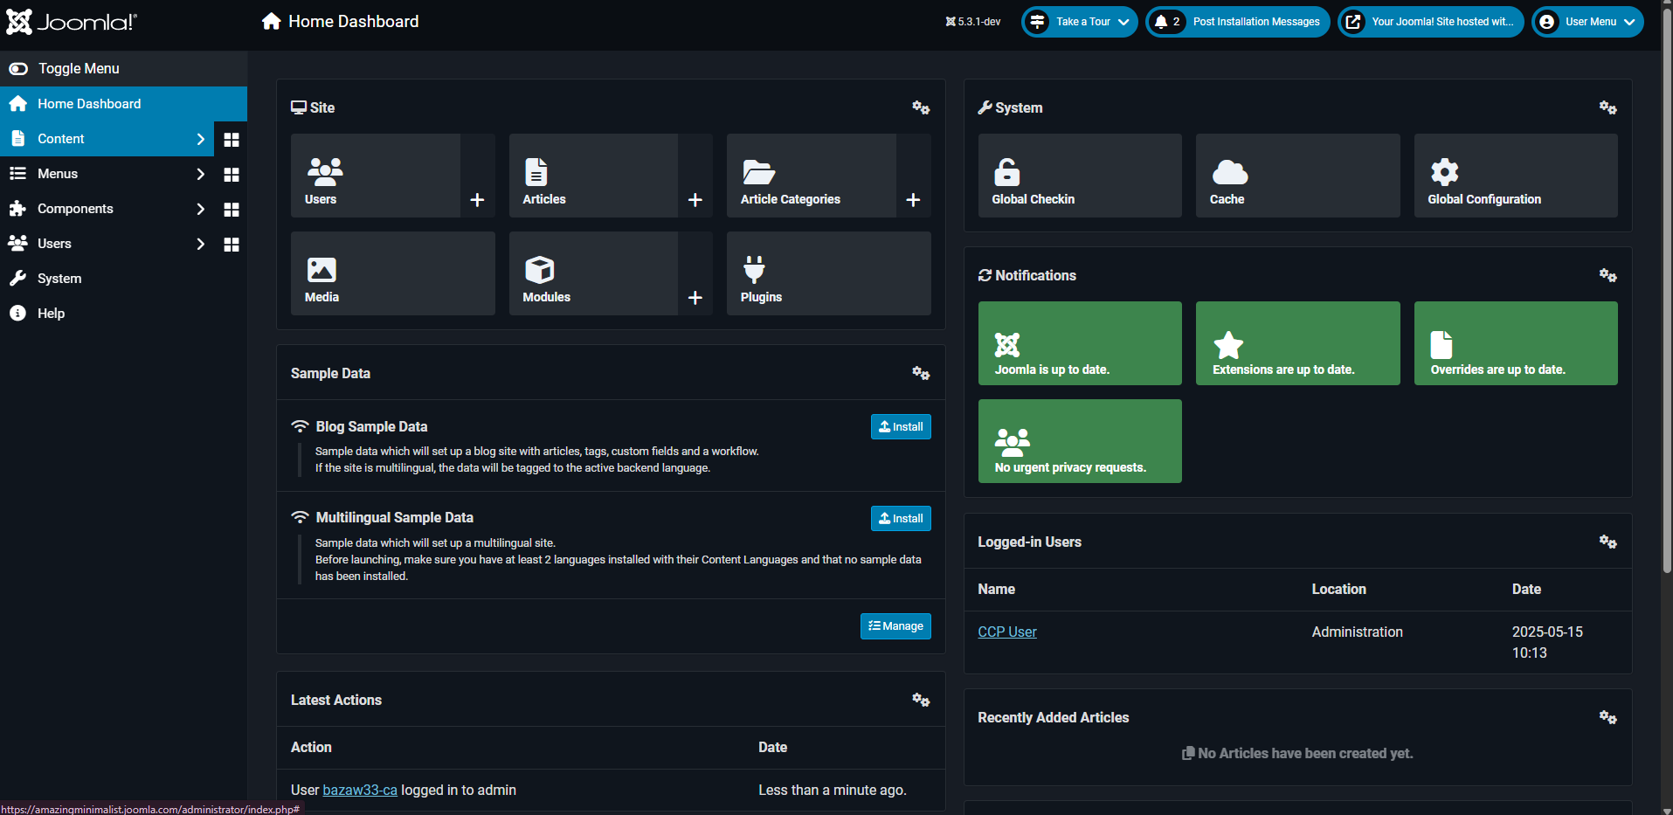Select System in the sidebar menu
This screenshot has width=1673, height=815.
59,279
